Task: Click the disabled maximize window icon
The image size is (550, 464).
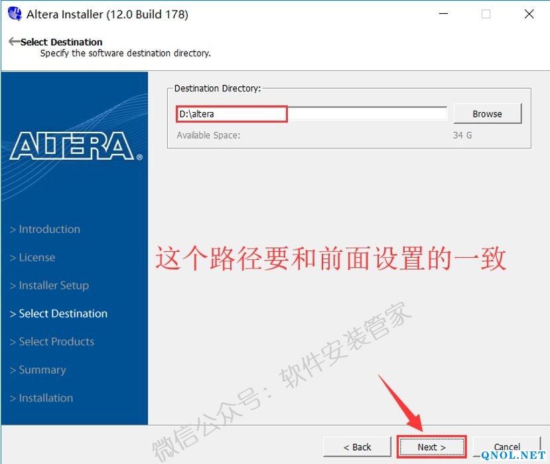Action: [x=486, y=14]
